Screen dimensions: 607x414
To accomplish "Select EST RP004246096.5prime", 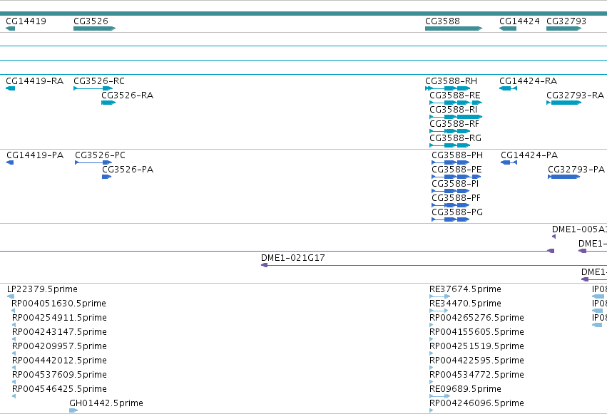I will [x=477, y=403].
